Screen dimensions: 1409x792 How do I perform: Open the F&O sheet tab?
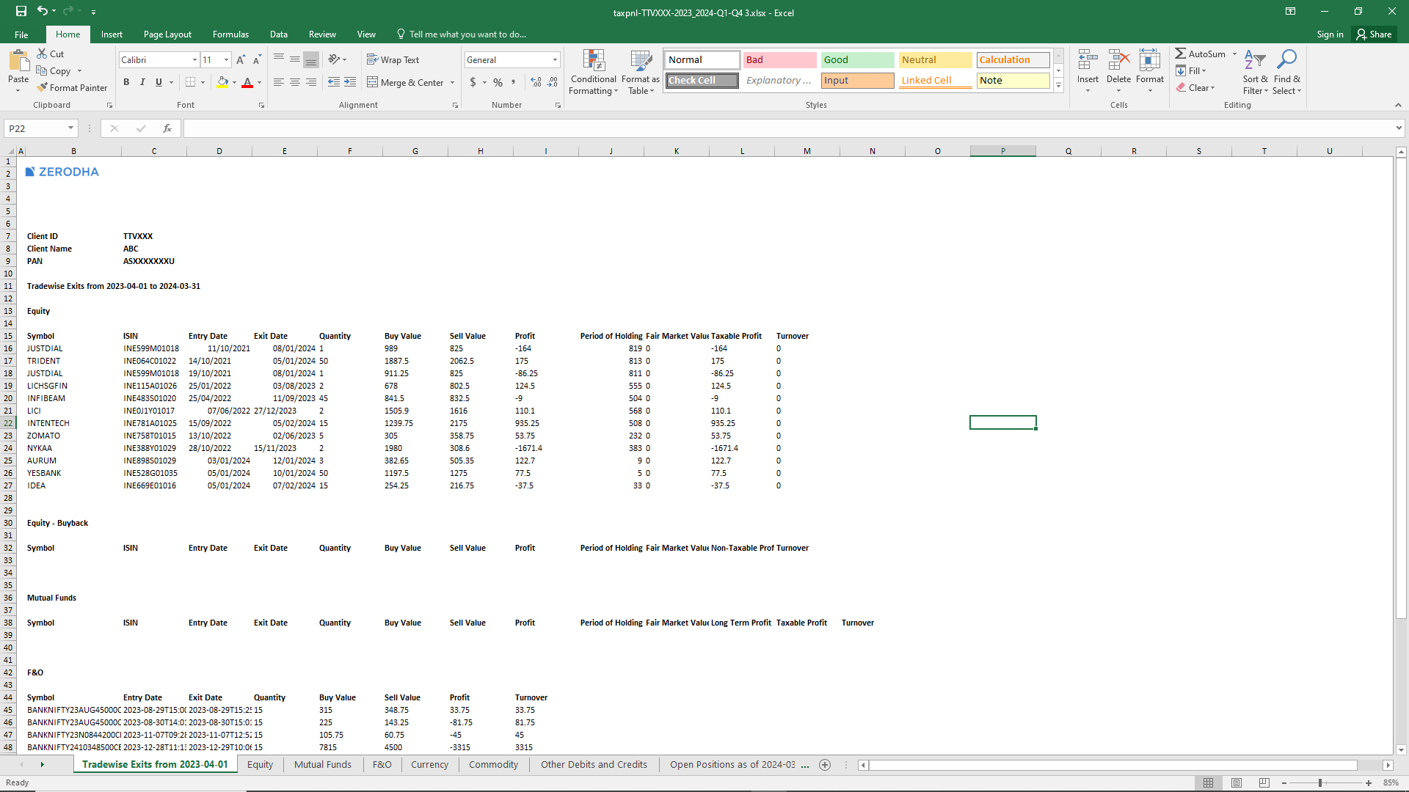click(x=382, y=764)
